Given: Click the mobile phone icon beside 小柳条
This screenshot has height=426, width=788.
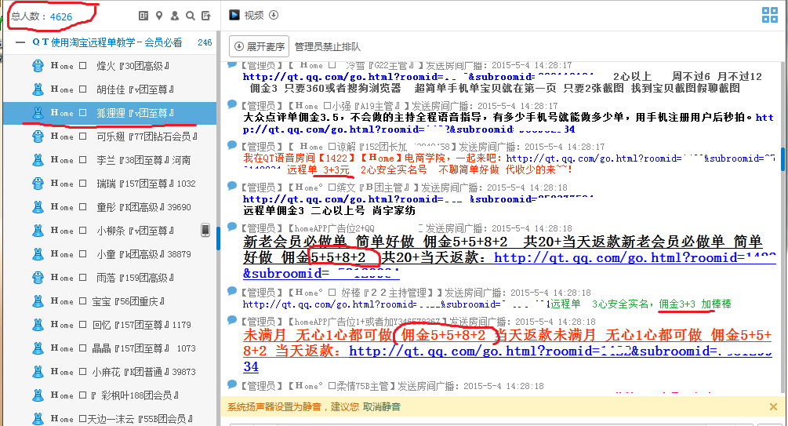Looking at the screenshot, I should click(x=205, y=230).
